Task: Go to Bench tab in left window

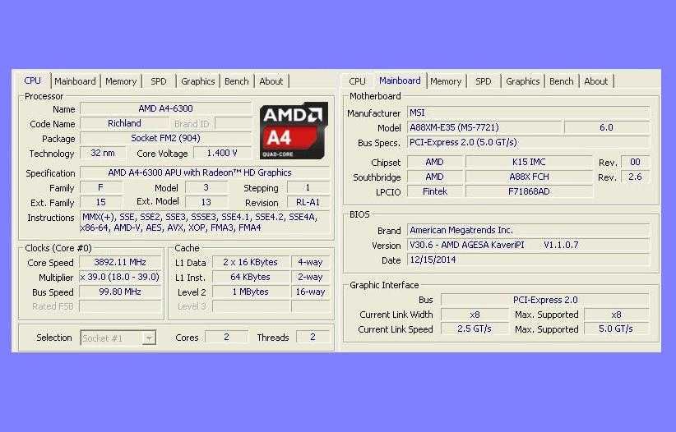Action: [x=237, y=81]
